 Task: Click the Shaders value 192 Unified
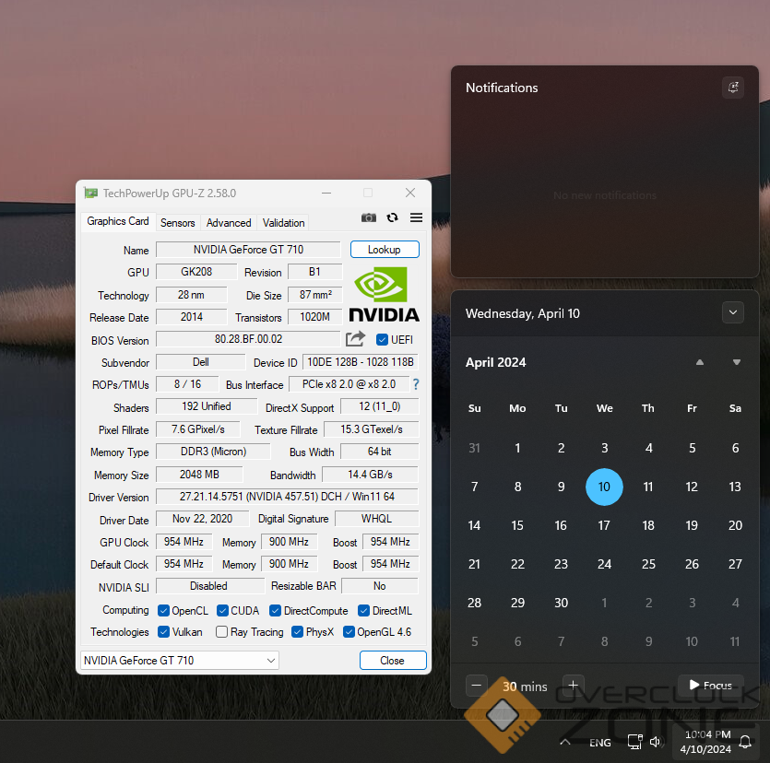click(207, 406)
